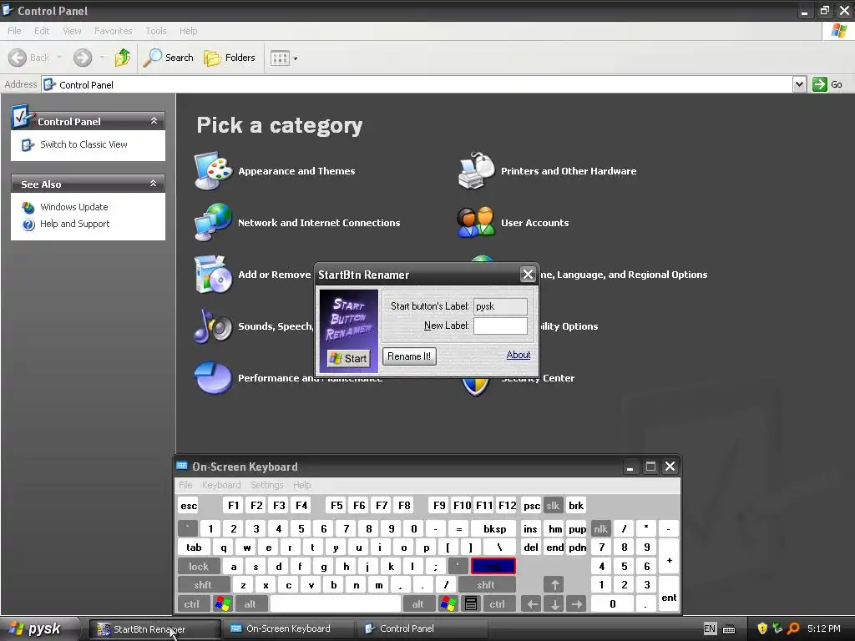Switch to On-Screen Keyboard taskbar button

tap(288, 628)
